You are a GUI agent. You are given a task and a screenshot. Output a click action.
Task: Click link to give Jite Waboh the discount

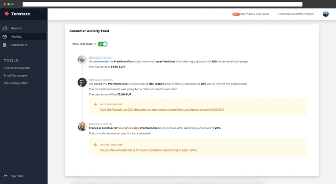pos(162,109)
